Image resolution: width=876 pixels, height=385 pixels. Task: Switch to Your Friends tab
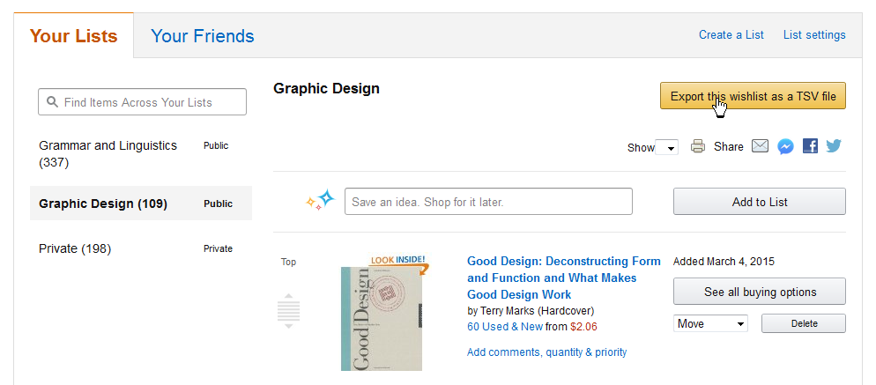coord(202,36)
